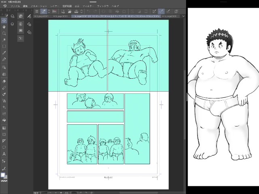Image resolution: width=259 pixels, height=194 pixels.
Task: Toggle the highlighted stylus button in the command bar
Action: [43, 11]
